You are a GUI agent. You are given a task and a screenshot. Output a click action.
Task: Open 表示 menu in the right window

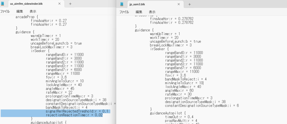pos(152,12)
